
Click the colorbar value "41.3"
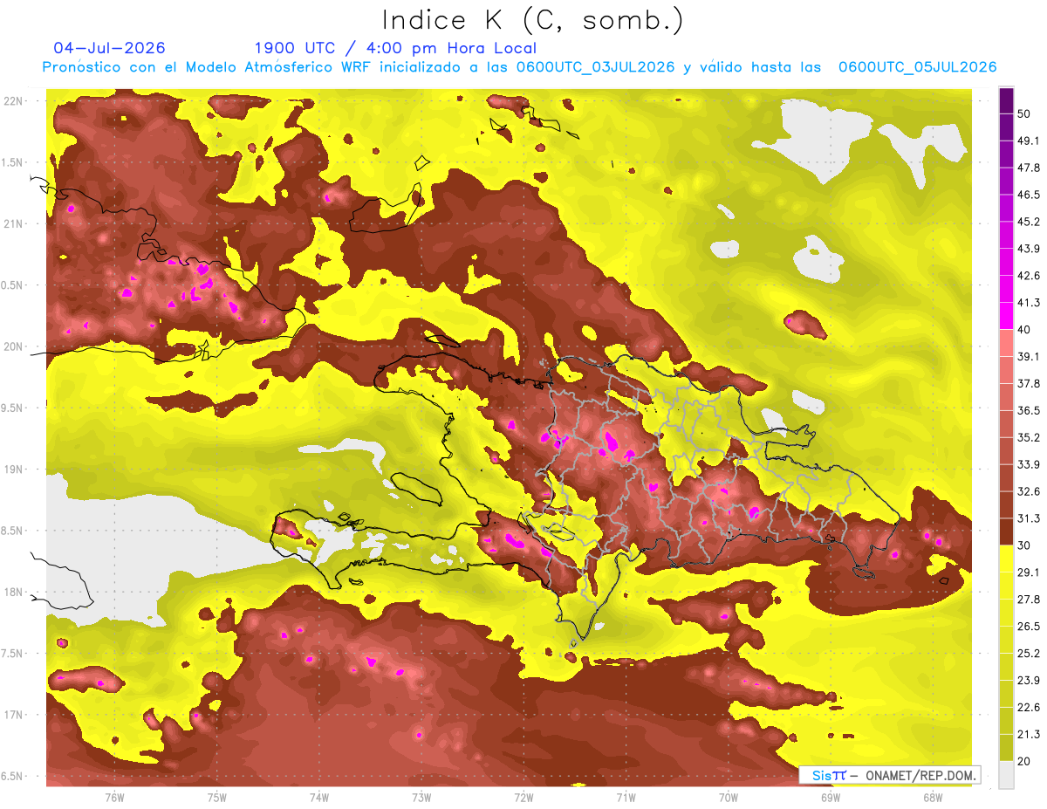point(1030,302)
